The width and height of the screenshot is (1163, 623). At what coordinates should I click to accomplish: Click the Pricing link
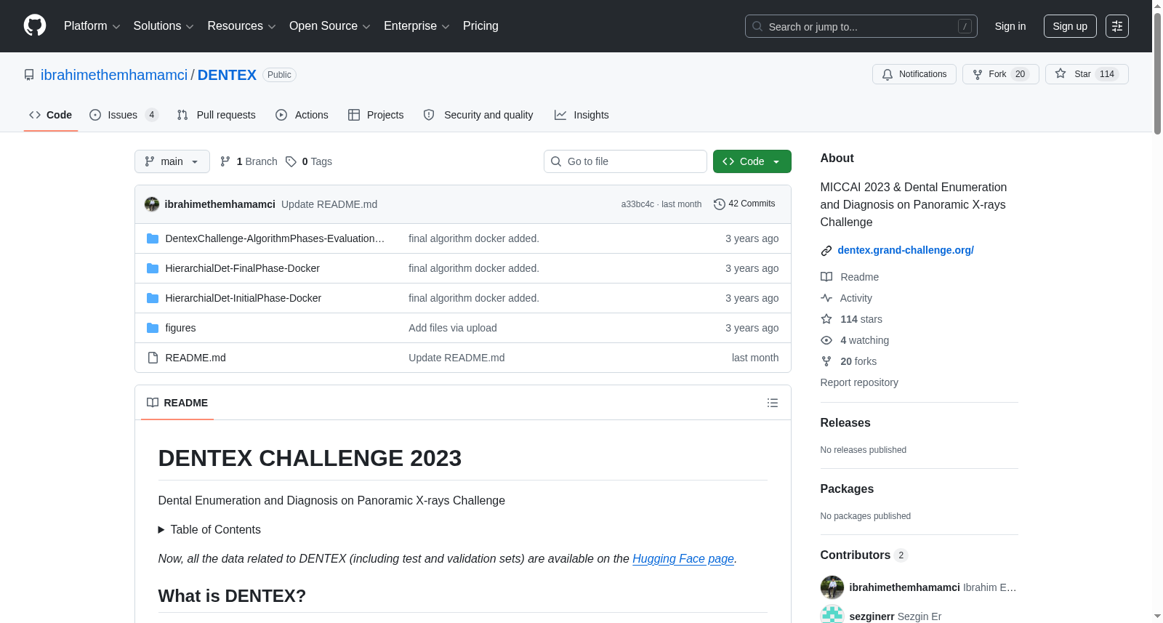(480, 26)
